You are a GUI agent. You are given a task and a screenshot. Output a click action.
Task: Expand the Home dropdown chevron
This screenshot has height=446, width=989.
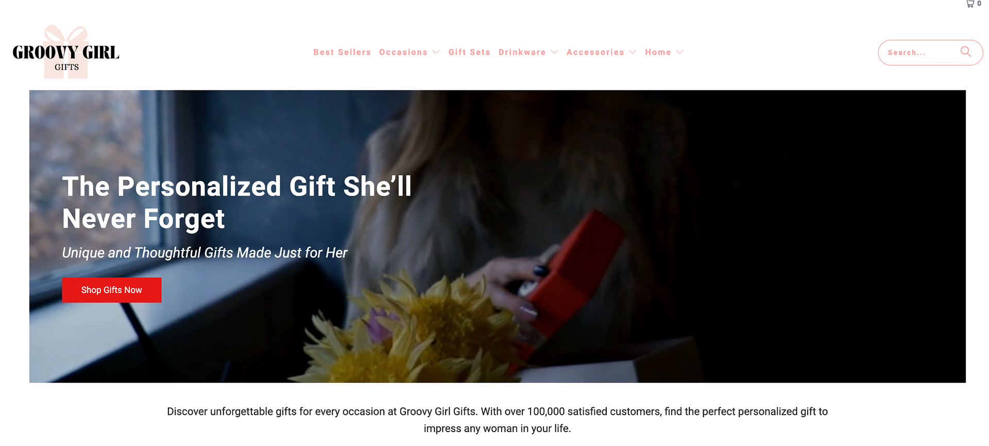pos(679,52)
